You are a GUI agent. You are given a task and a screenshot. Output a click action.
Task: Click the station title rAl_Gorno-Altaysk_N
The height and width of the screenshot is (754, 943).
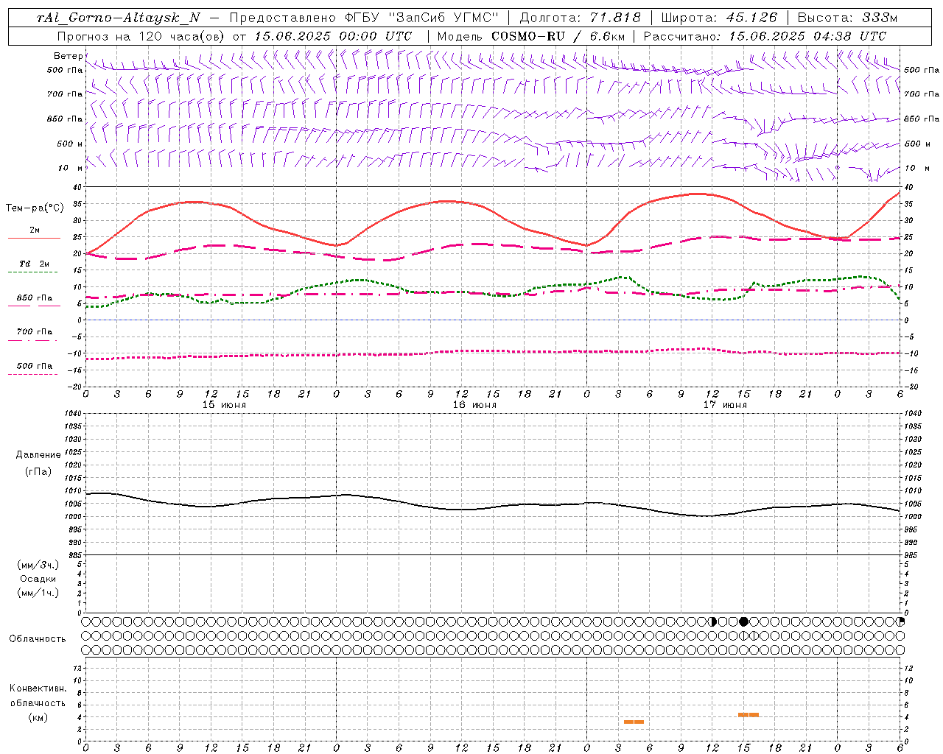[x=118, y=18]
